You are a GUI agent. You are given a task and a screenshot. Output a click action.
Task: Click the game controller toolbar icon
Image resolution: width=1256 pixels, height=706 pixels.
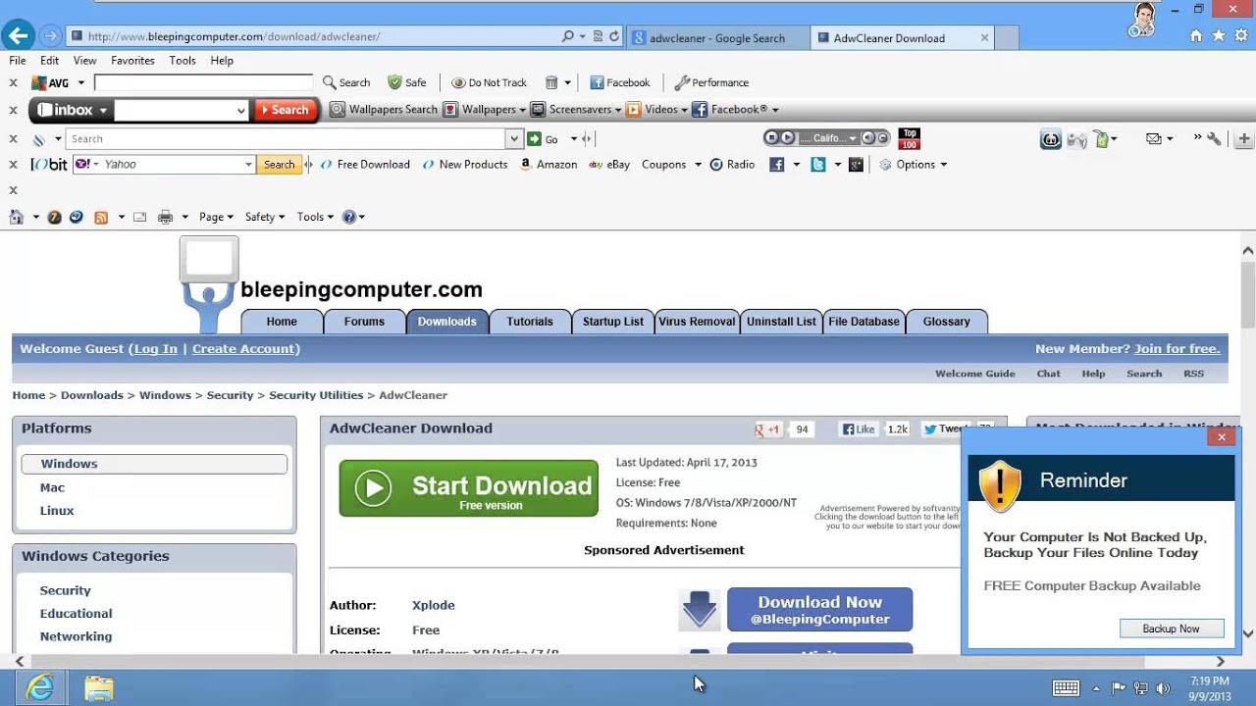click(1076, 139)
